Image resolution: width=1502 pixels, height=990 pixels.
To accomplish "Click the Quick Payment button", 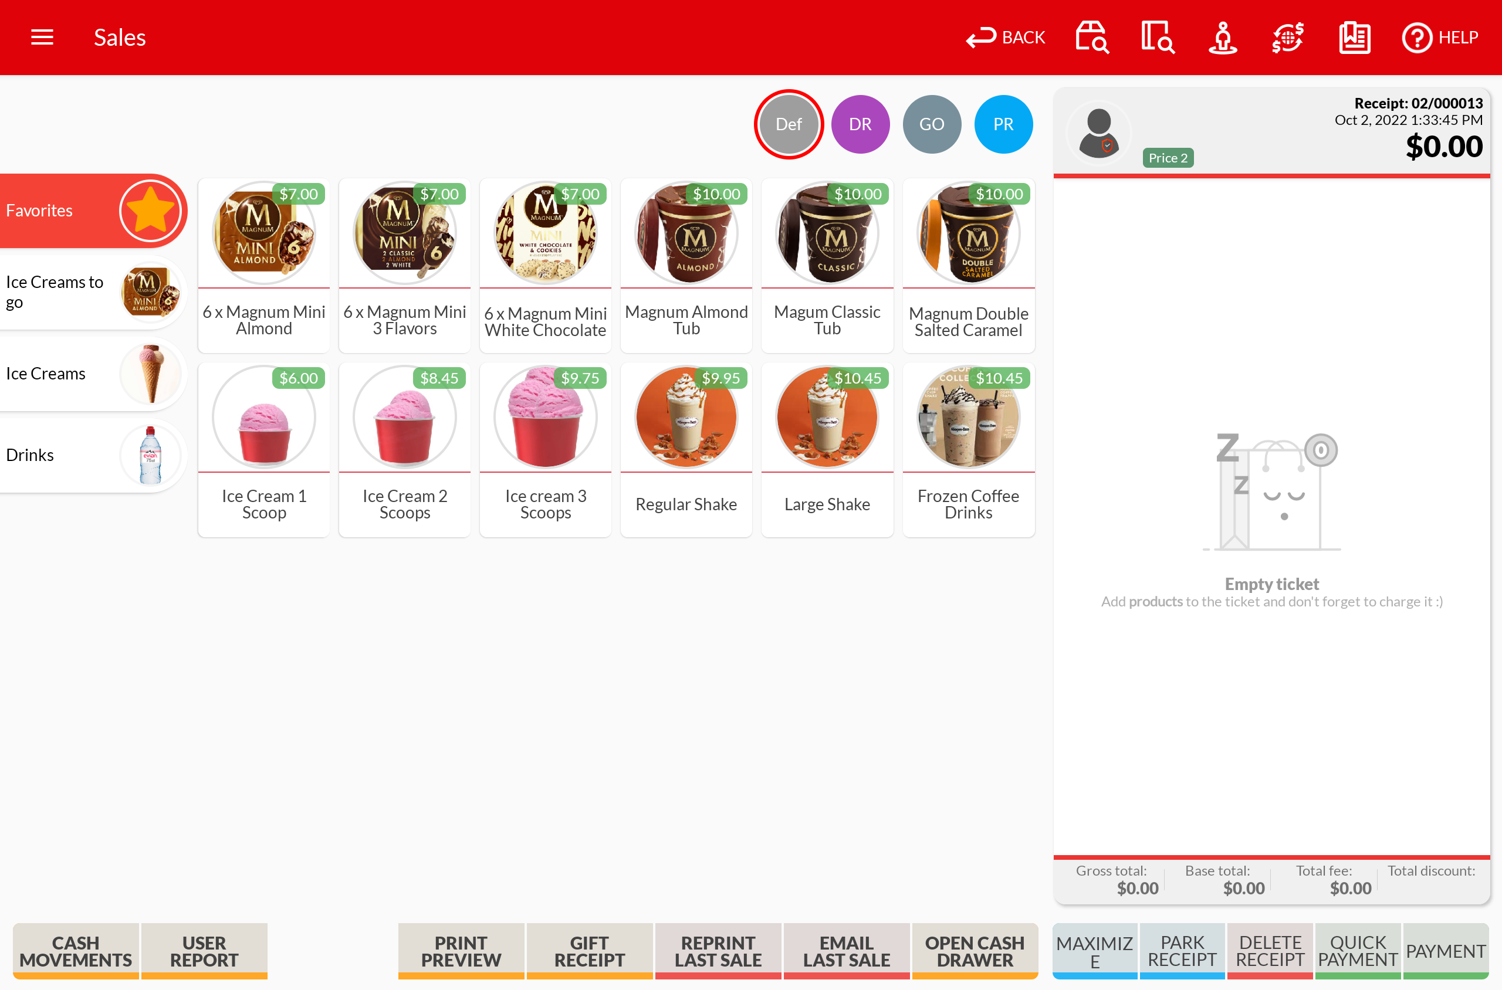I will coord(1357,950).
